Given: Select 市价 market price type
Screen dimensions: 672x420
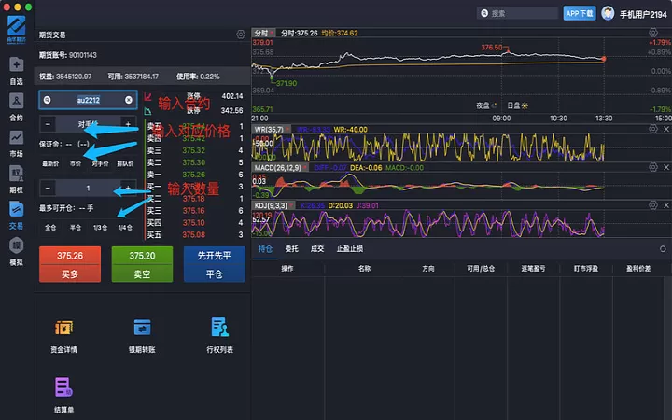Looking at the screenshot, I should (76, 163).
